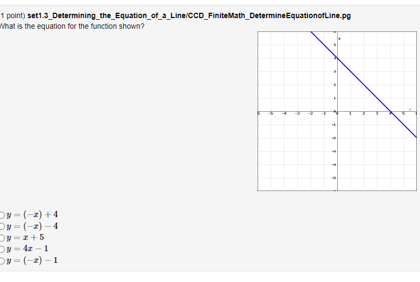Click the bold problem file path title
This screenshot has height=282, width=420.
coord(189,15)
